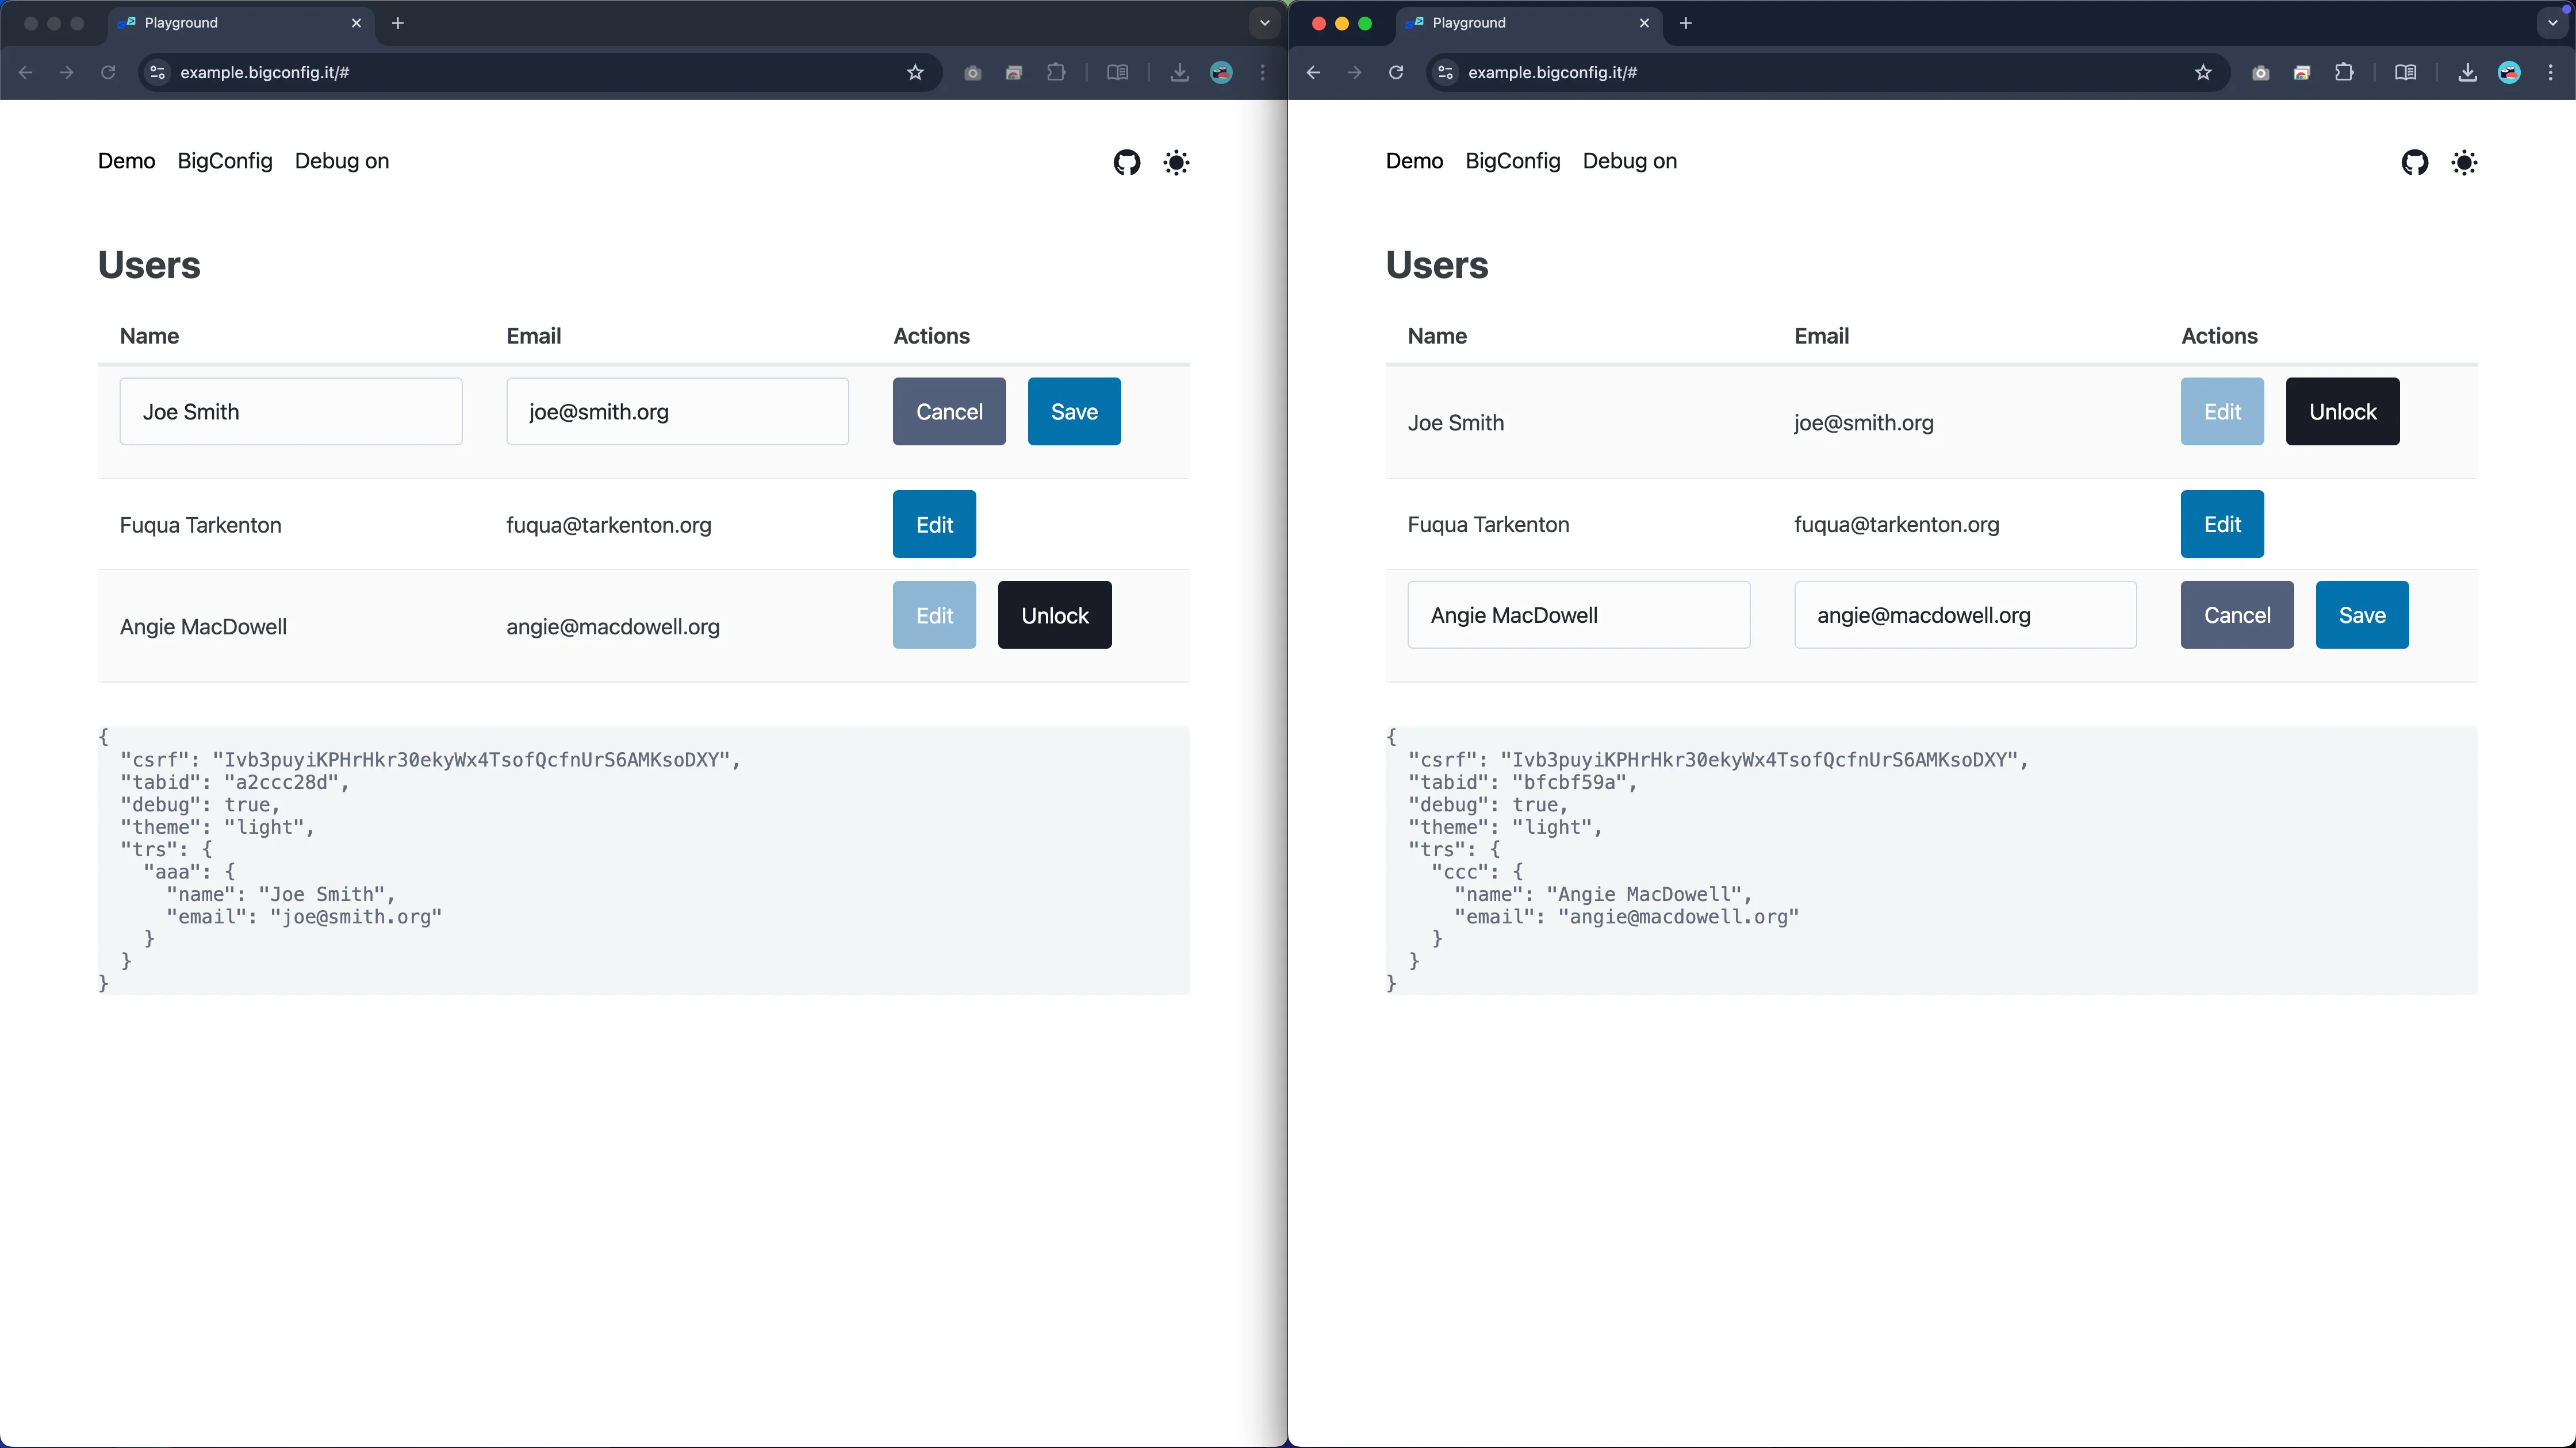Unlock Joe Smith row in right window
Image resolution: width=2576 pixels, height=1448 pixels.
[2342, 412]
